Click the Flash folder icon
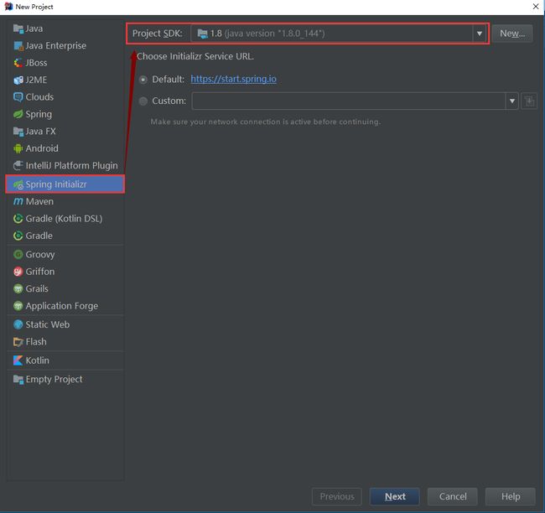This screenshot has height=513, width=545. click(18, 342)
